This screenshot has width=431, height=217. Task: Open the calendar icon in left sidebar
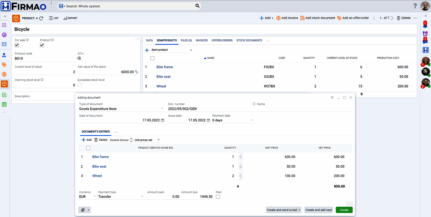(x=4, y=104)
